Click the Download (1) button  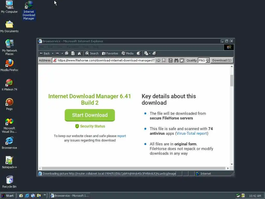pos(222,60)
